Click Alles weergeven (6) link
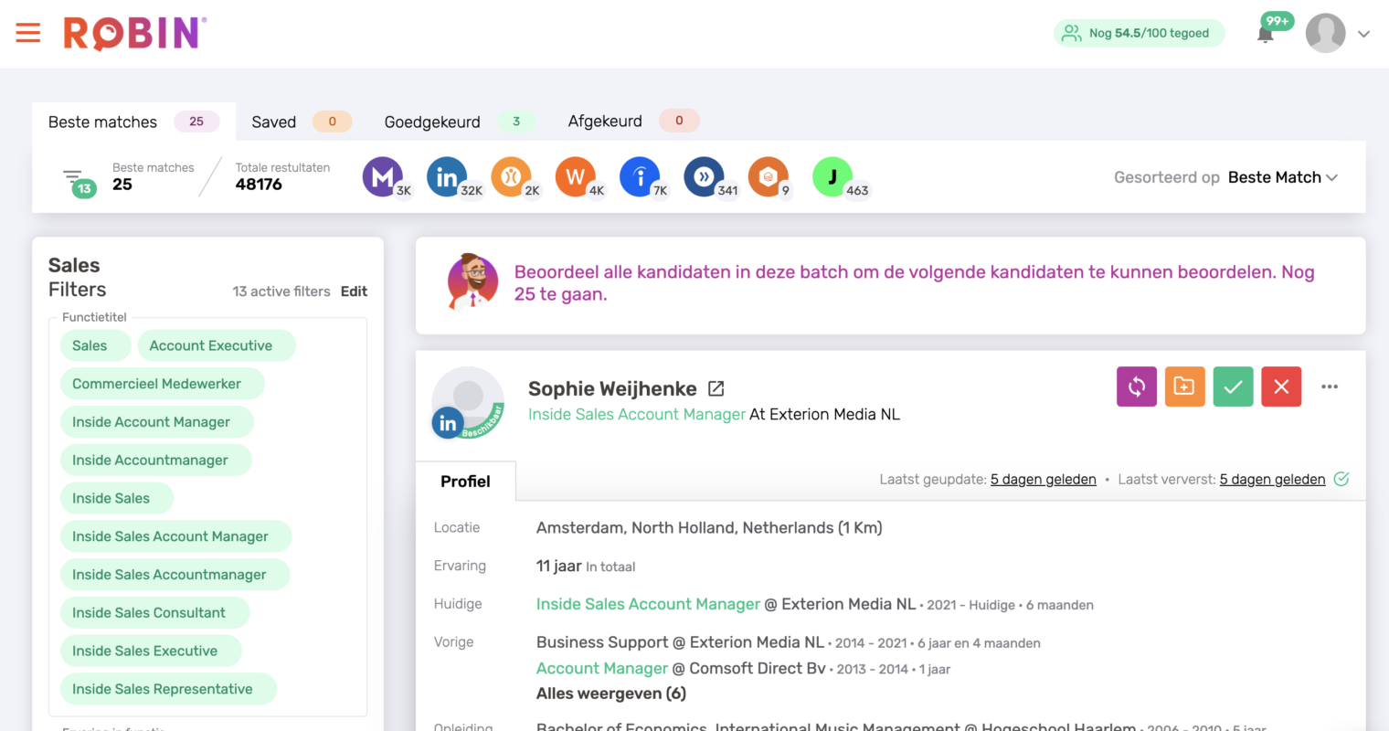Image resolution: width=1389 pixels, height=731 pixels. (x=610, y=694)
